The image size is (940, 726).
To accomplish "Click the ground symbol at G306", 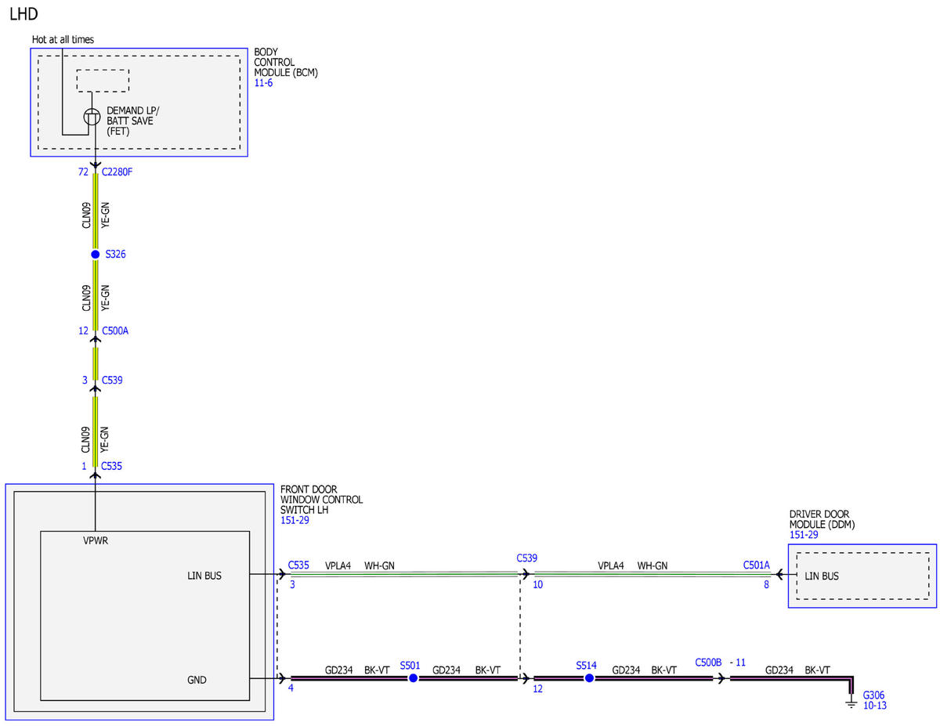I will (x=851, y=704).
